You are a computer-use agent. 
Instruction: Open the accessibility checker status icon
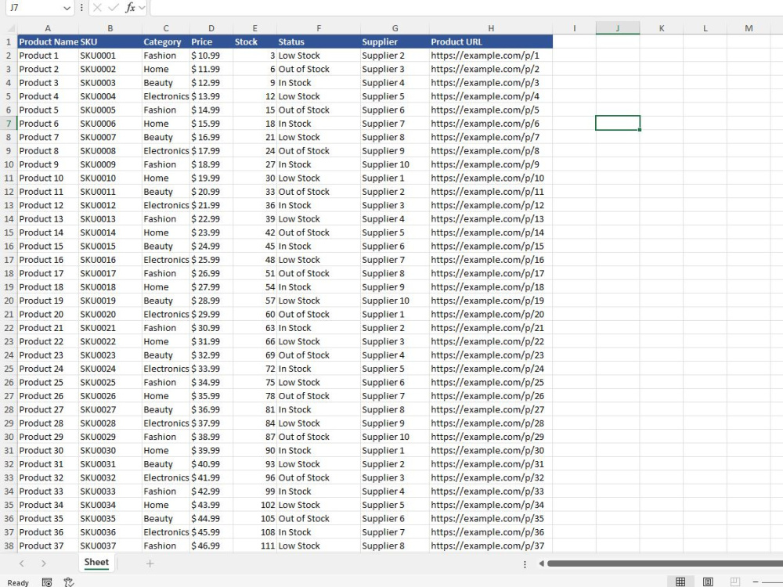pos(69,582)
